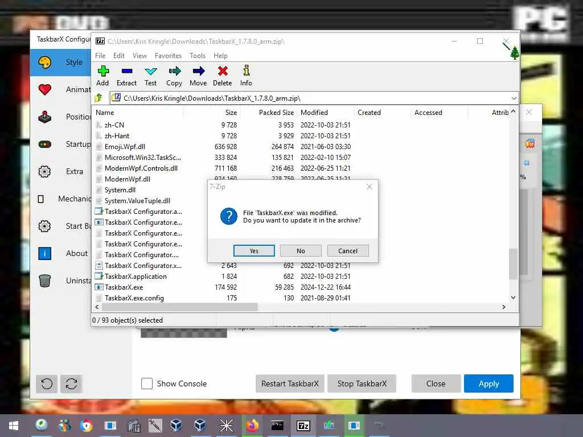Sort file list by Modified column
The image size is (583, 437).
click(326, 113)
